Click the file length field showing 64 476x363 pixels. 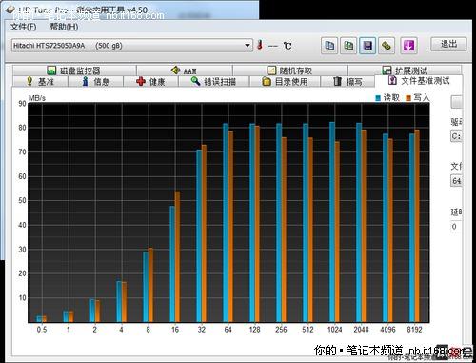[456, 181]
